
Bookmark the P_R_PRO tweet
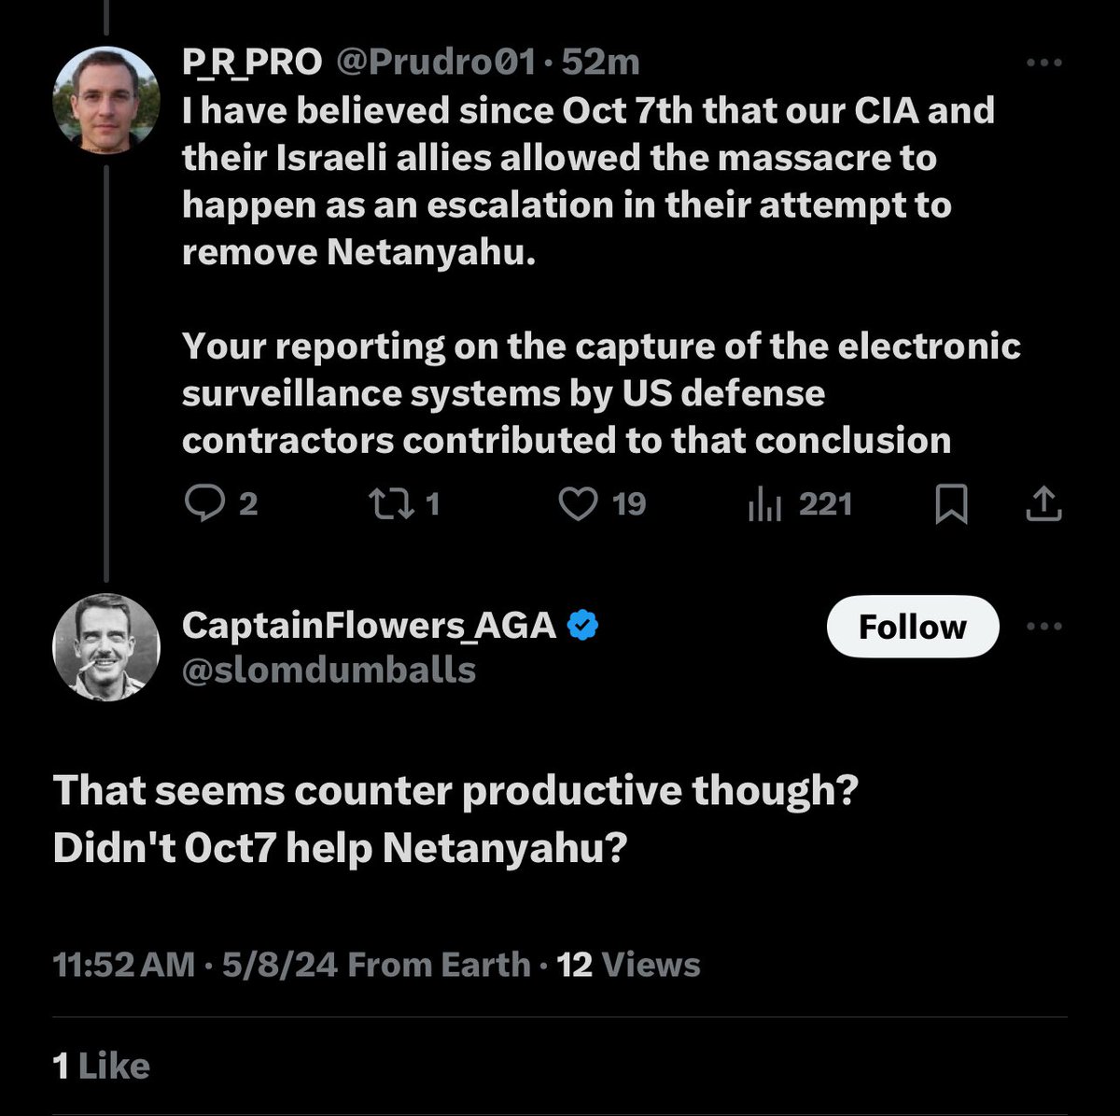point(951,504)
